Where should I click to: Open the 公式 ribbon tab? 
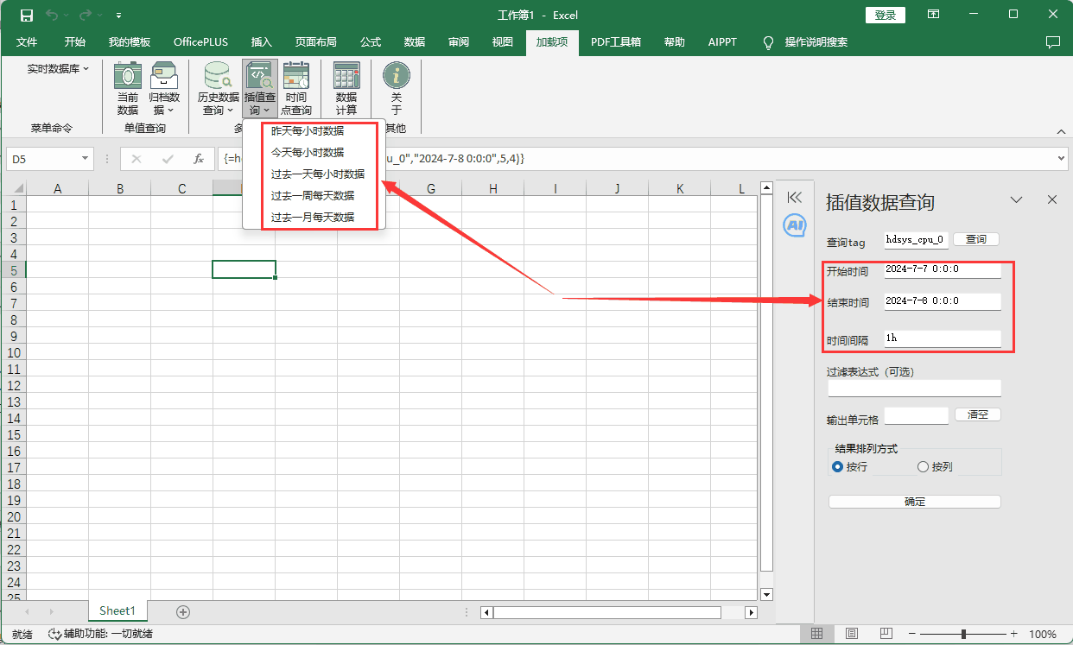tap(371, 41)
